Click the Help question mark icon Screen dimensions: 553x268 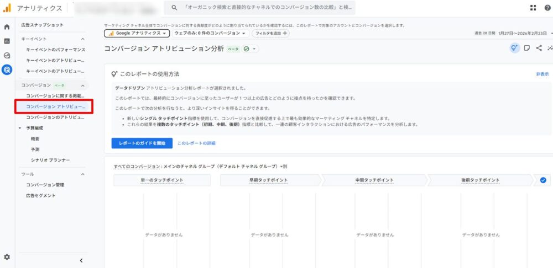point(547,8)
